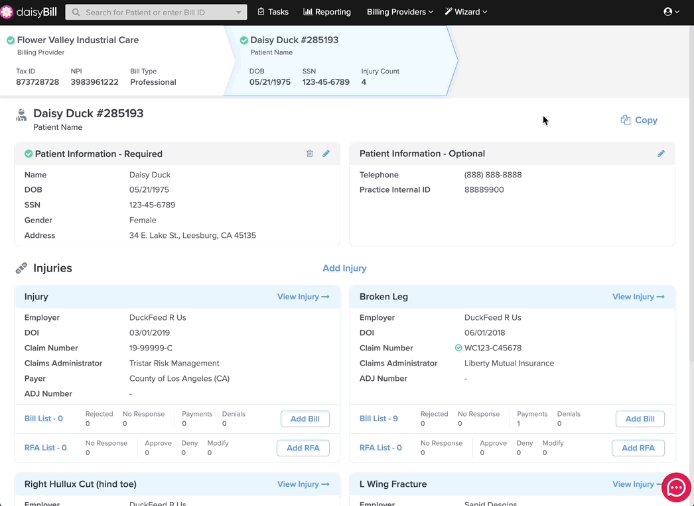Select NPI value 3983961222
694x506 pixels.
pyautogui.click(x=94, y=82)
